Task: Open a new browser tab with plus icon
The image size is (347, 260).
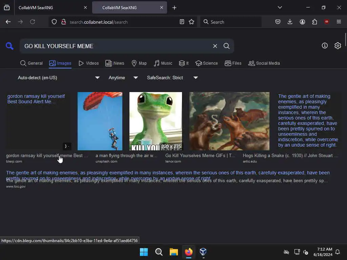Action: point(175,8)
